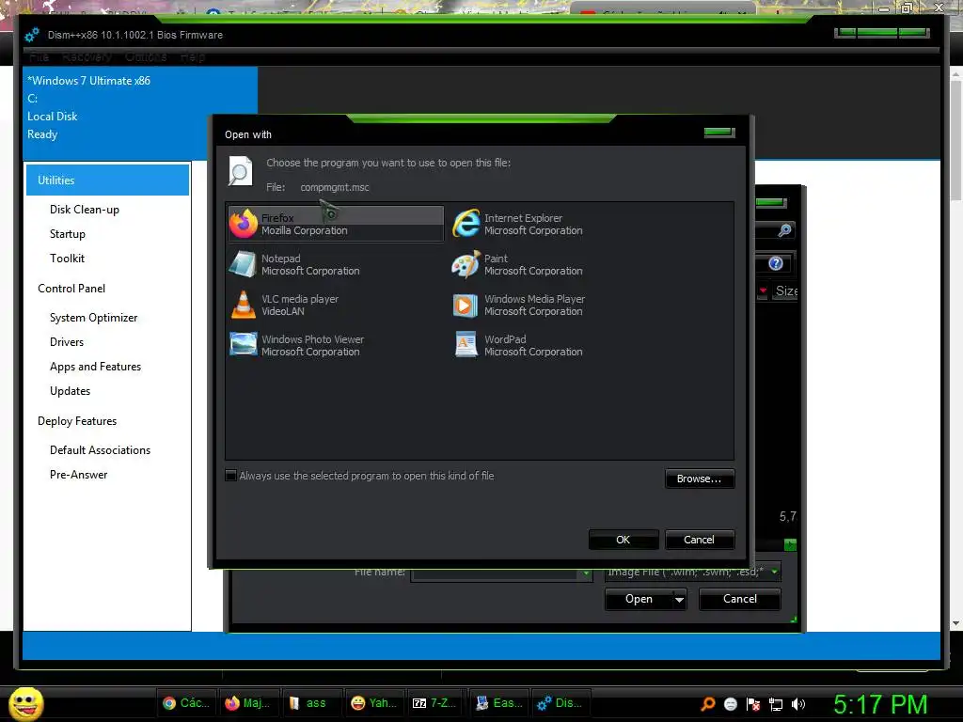
Task: Click the Browse... button
Action: [x=700, y=479]
